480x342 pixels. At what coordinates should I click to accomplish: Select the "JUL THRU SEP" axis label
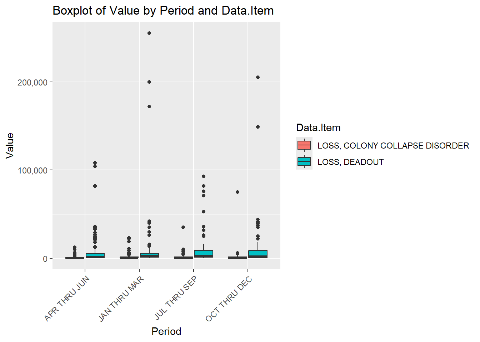coord(176,298)
